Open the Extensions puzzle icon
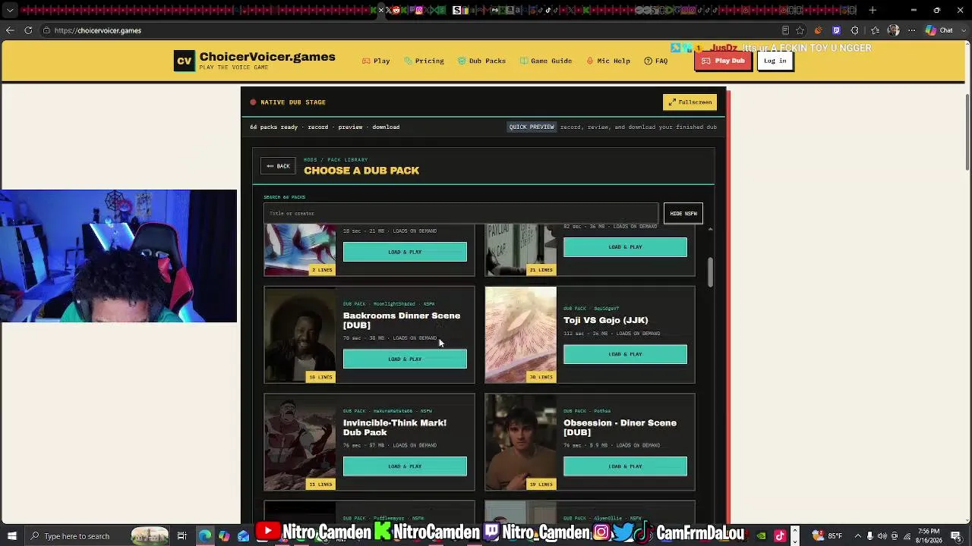The image size is (972, 546). (855, 31)
